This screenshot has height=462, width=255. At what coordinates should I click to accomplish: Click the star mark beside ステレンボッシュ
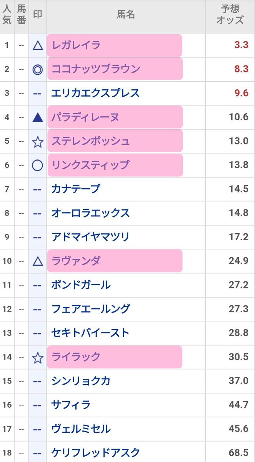coord(37,142)
